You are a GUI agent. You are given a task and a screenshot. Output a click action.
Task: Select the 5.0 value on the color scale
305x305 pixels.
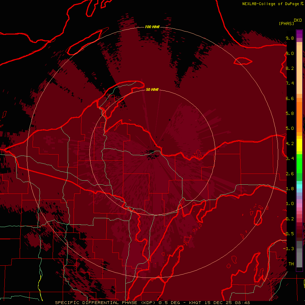(290, 128)
